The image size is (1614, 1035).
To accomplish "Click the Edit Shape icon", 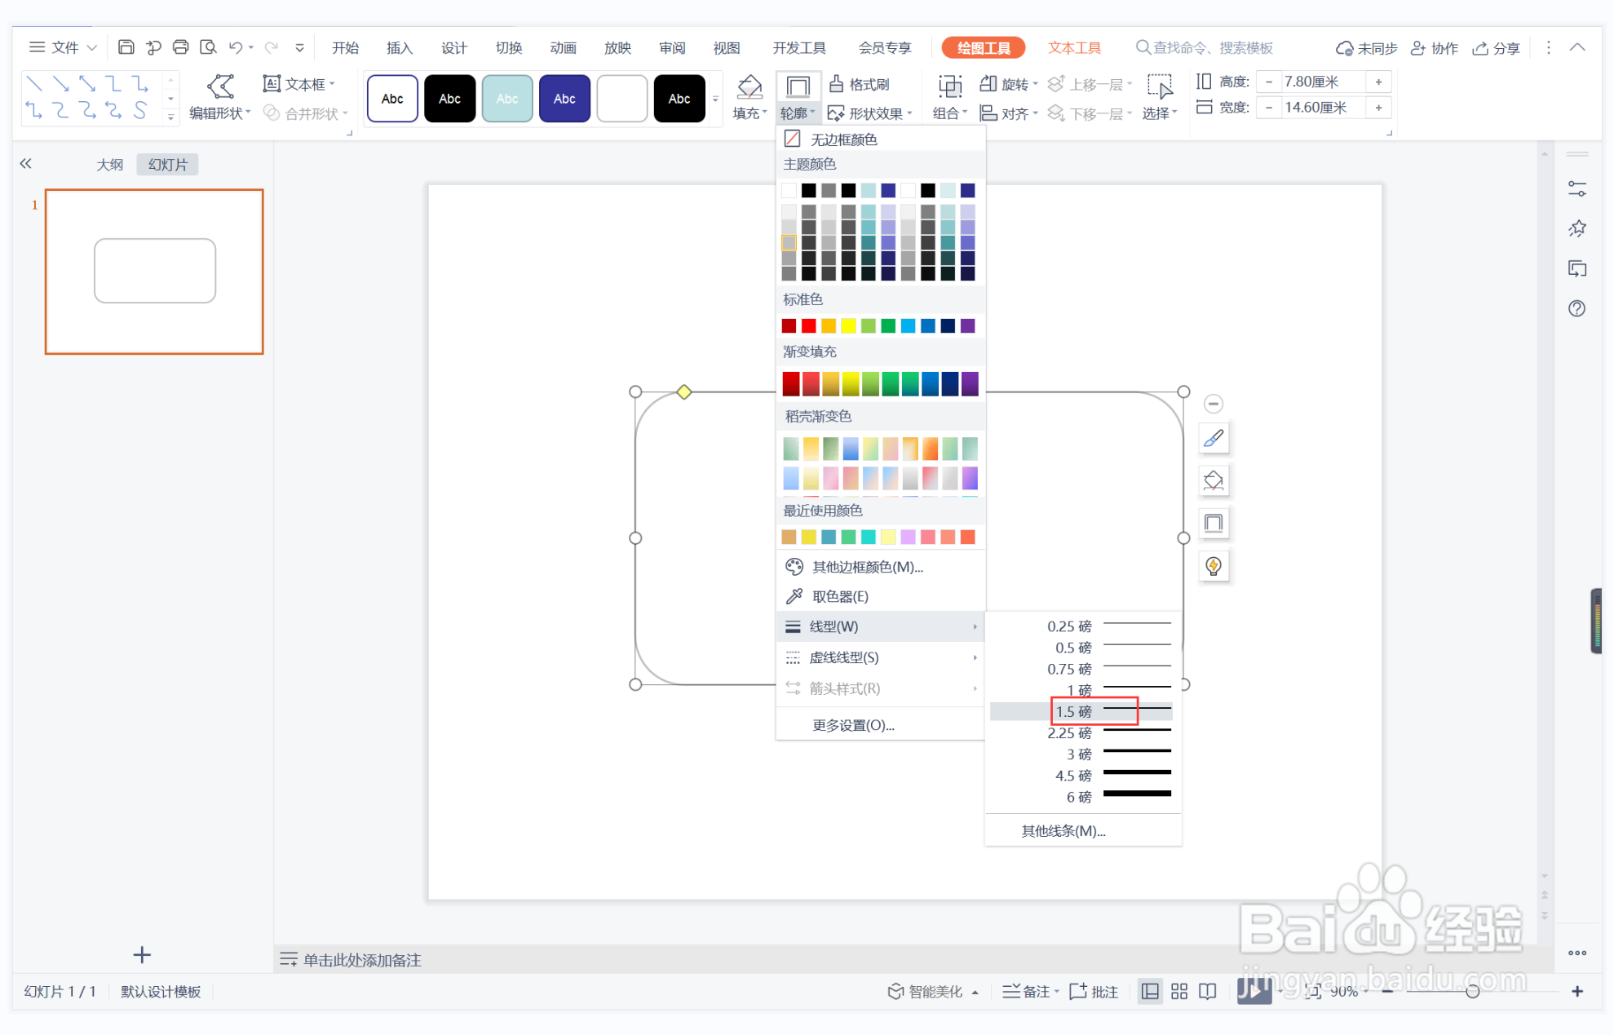I will click(x=219, y=86).
